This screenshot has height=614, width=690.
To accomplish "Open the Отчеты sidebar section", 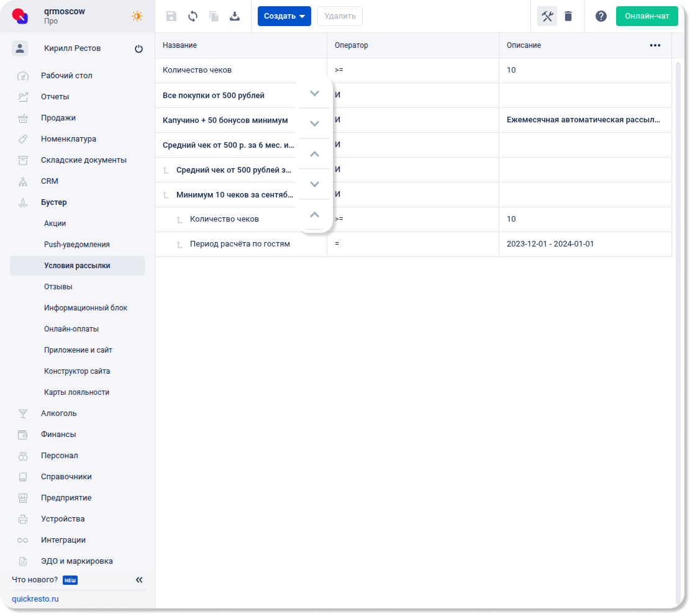I will pos(55,97).
